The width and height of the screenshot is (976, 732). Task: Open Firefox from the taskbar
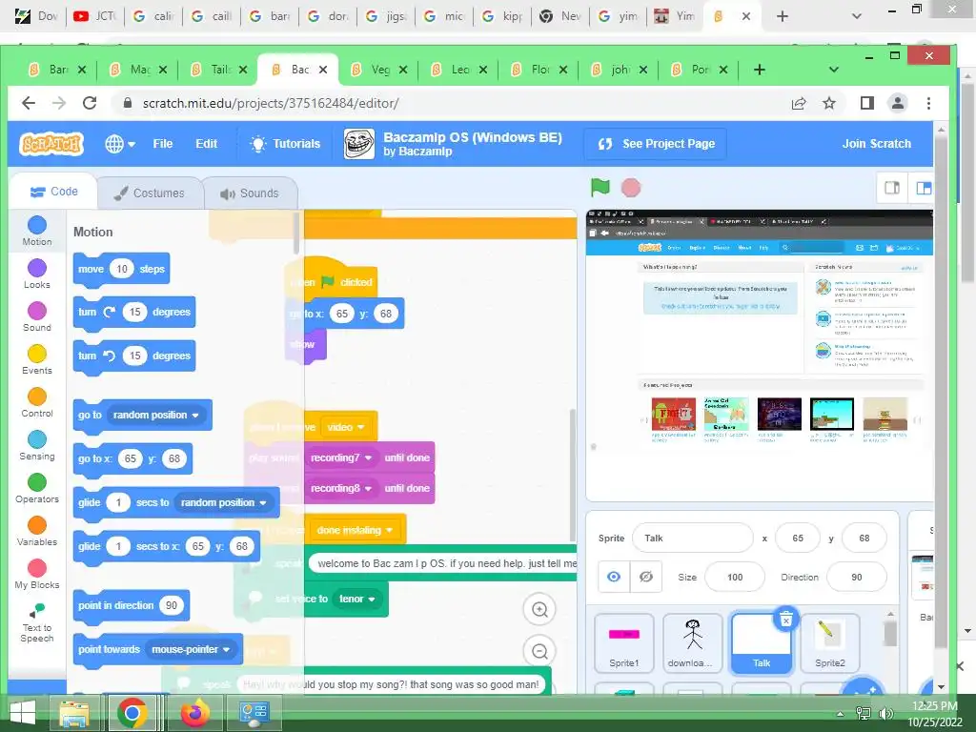click(x=194, y=713)
